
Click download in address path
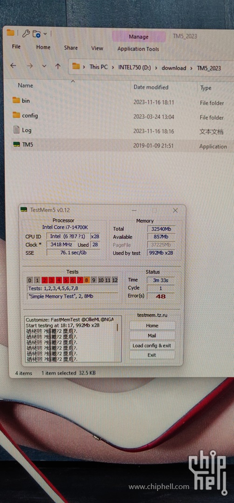pyautogui.click(x=174, y=68)
